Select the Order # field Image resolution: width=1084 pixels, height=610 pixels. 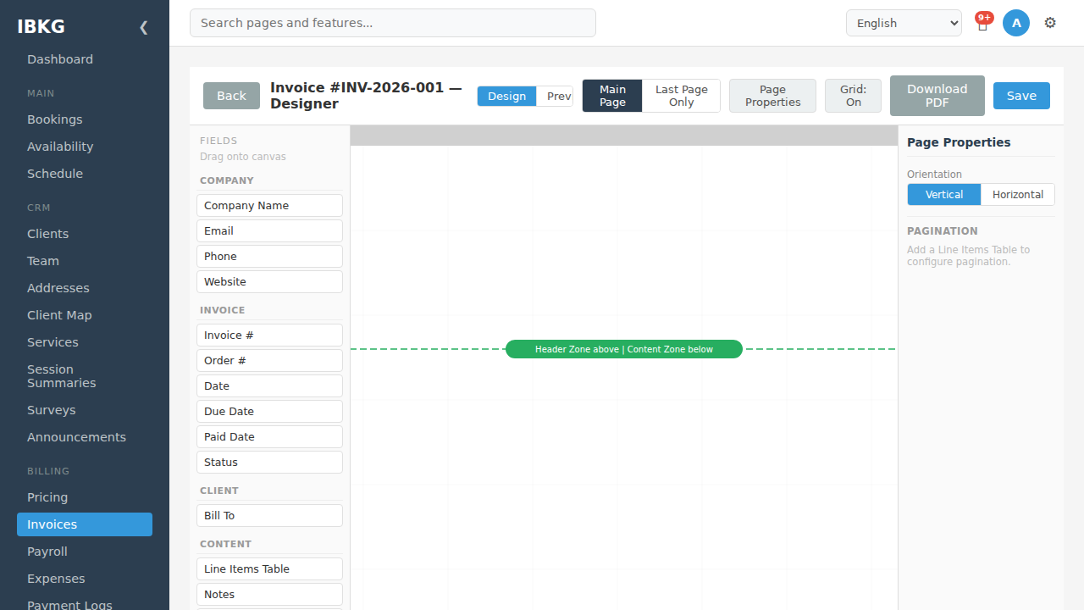point(269,360)
